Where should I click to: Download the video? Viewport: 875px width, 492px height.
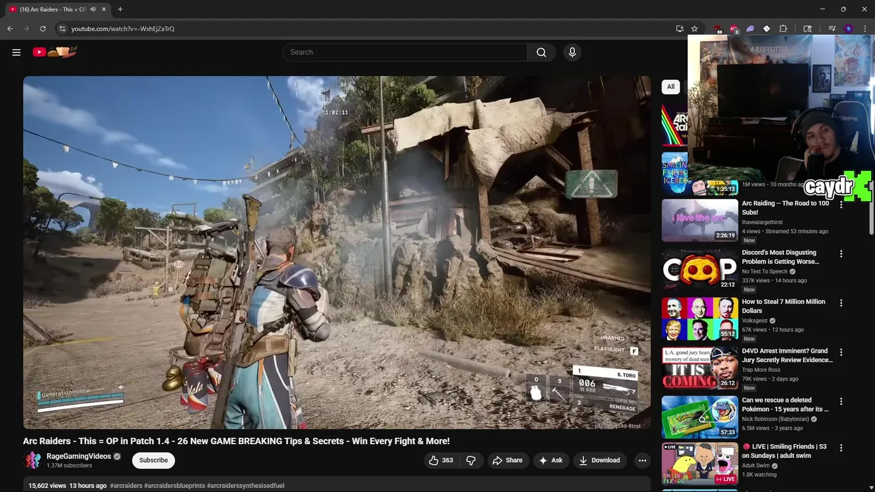click(599, 461)
